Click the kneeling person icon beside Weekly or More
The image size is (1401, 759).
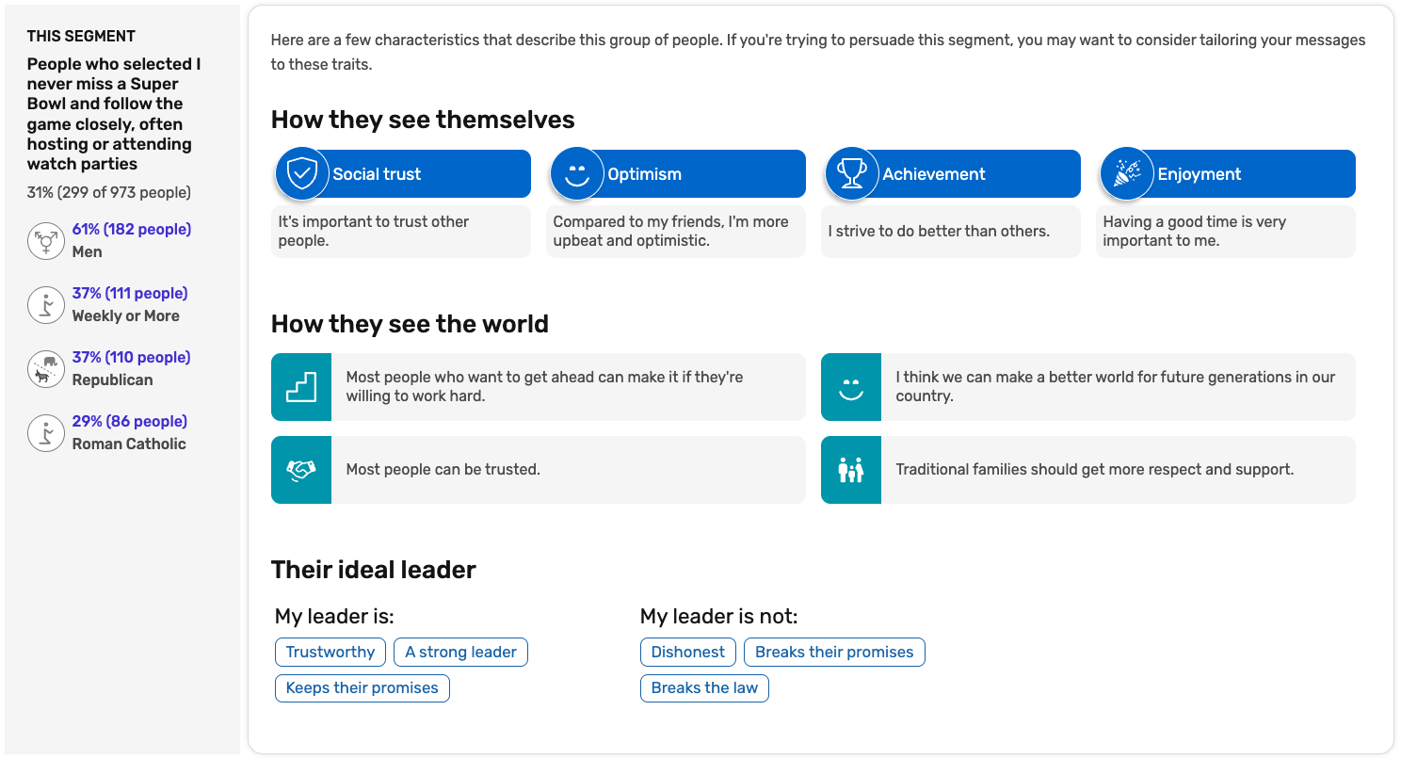coord(45,305)
